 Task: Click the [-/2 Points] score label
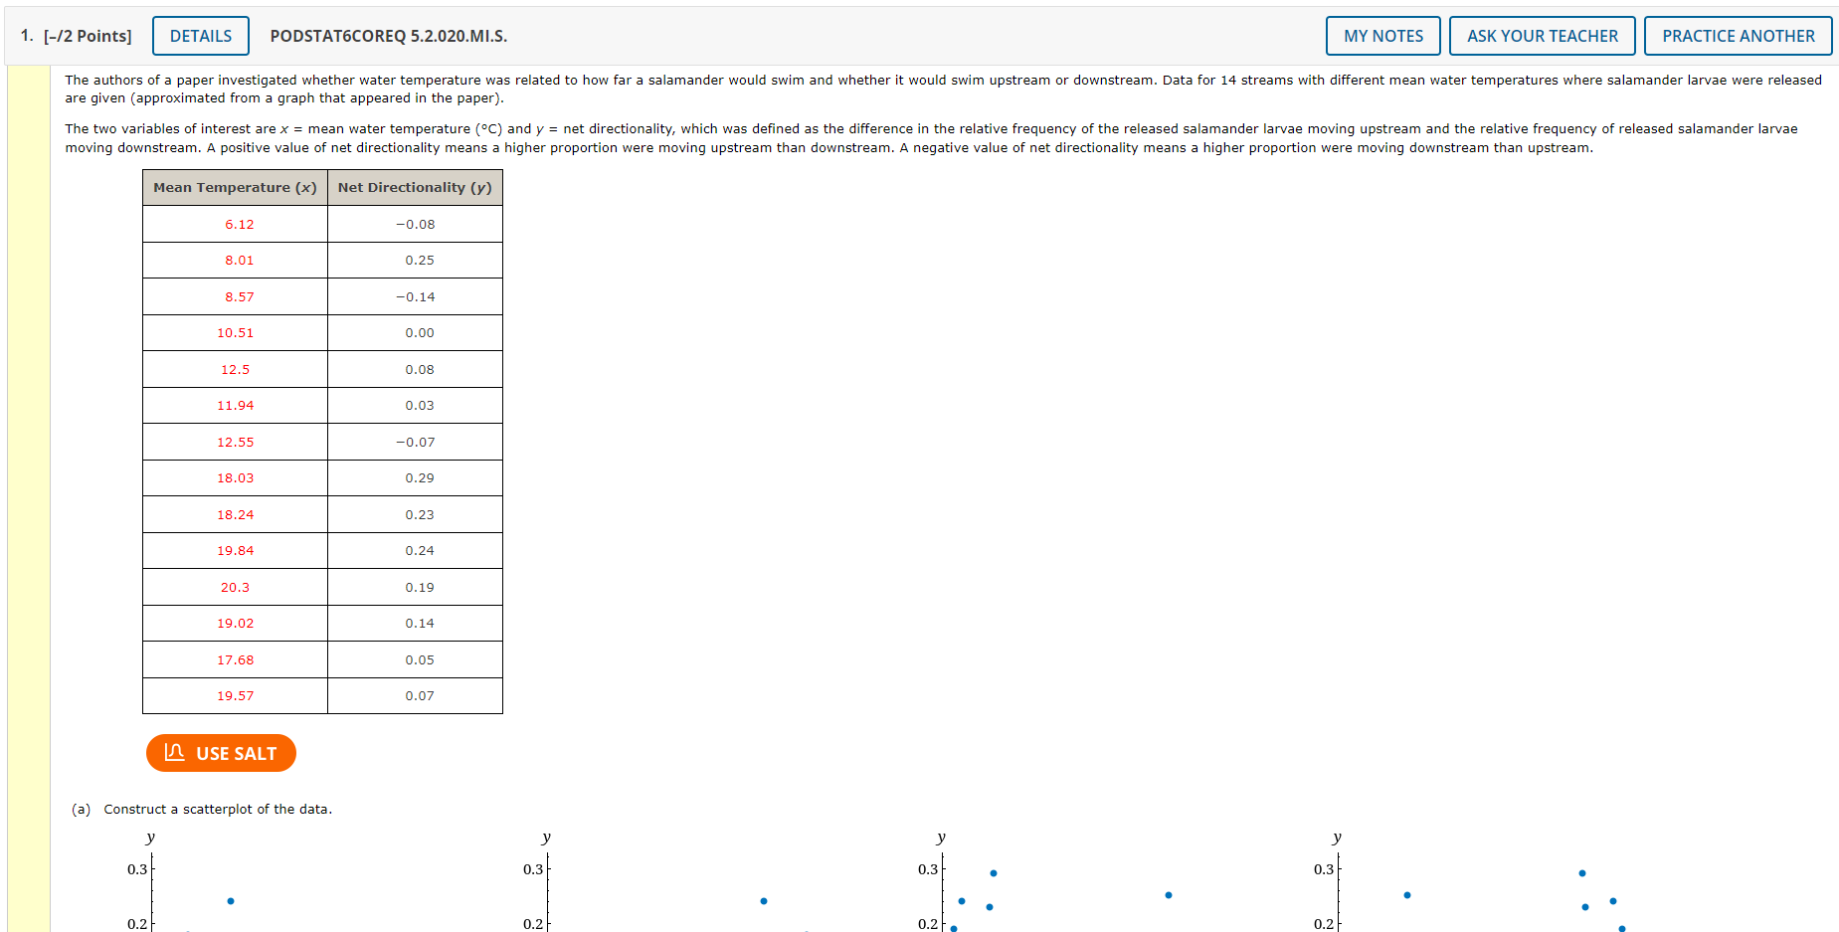point(88,36)
